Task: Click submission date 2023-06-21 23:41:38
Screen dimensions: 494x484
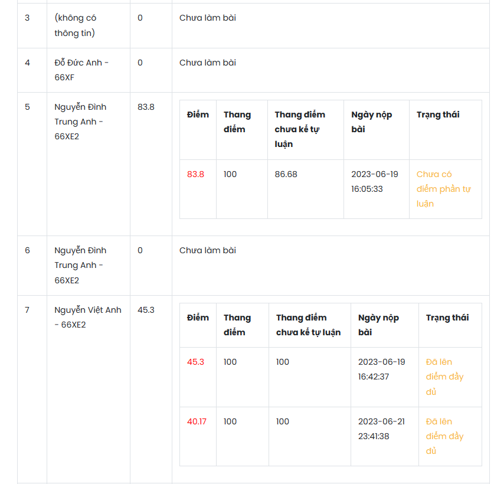Action: tap(381, 429)
